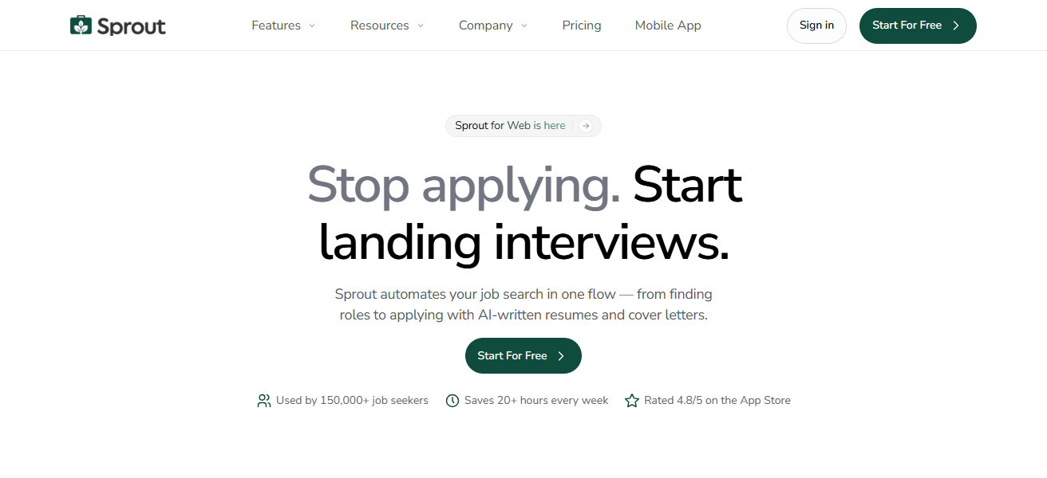Click the arrow icon in the Sprout for Web pill

tap(586, 126)
